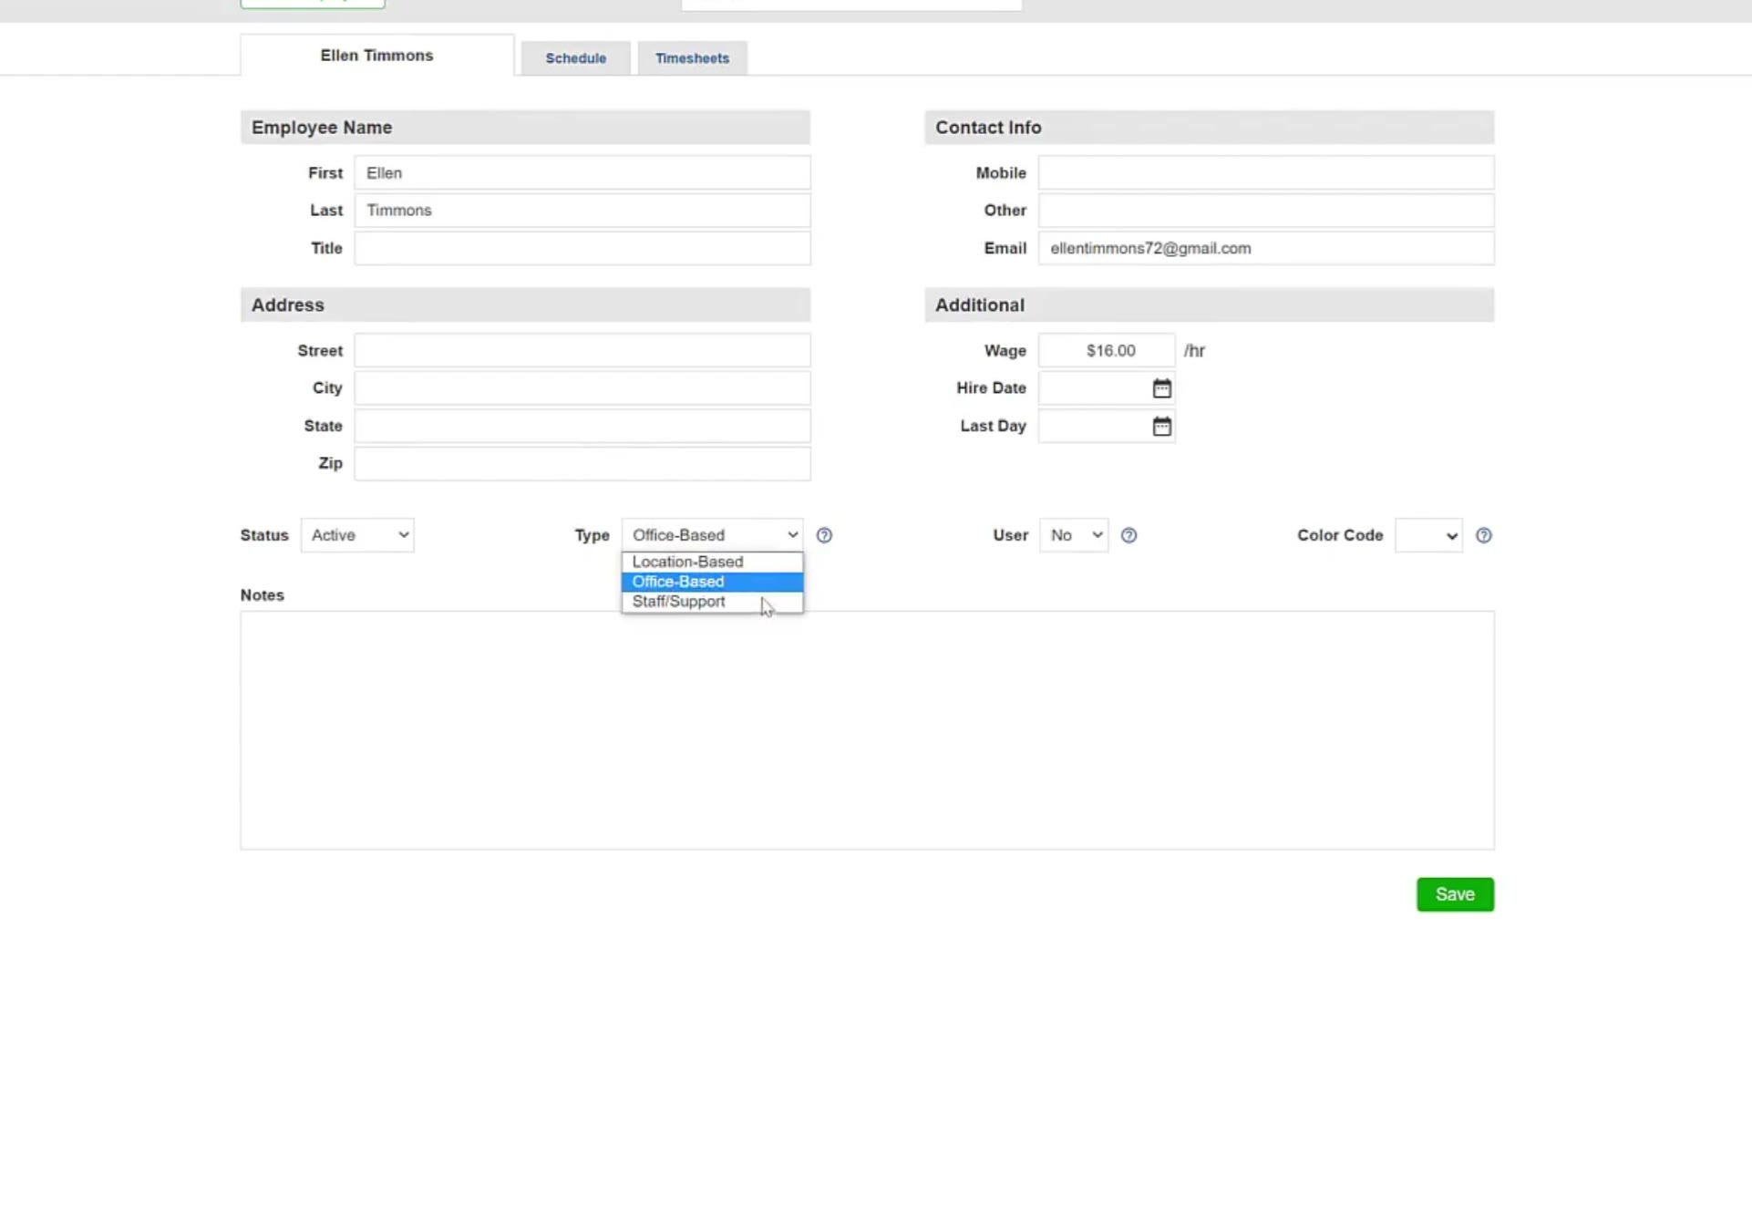Image resolution: width=1752 pixels, height=1218 pixels.
Task: Click the City field
Action: click(582, 388)
